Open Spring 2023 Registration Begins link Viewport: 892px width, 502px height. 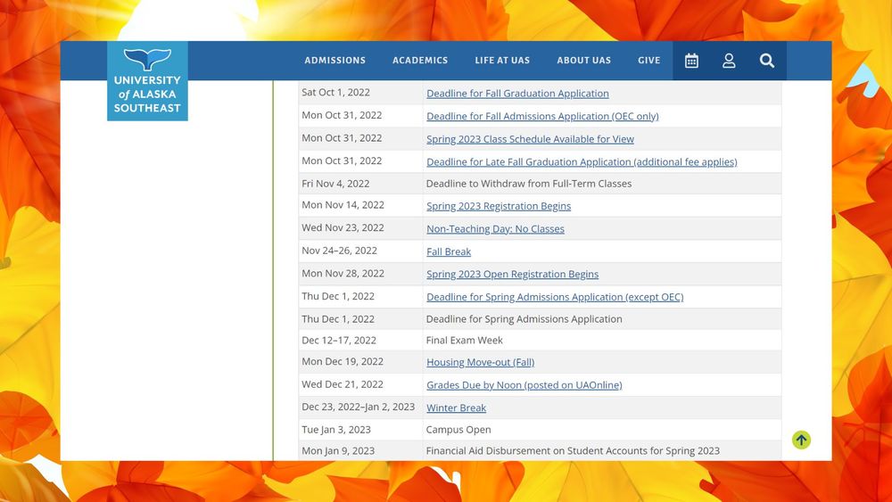click(499, 206)
